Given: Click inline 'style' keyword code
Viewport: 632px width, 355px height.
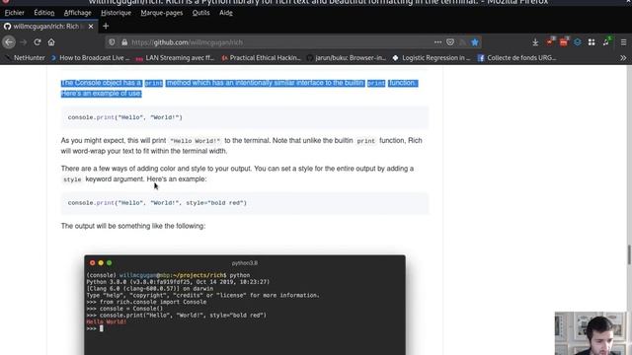Looking at the screenshot, I should (72, 179).
